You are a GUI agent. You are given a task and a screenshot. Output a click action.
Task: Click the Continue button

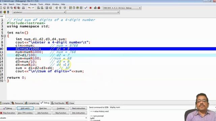(x=61, y=108)
